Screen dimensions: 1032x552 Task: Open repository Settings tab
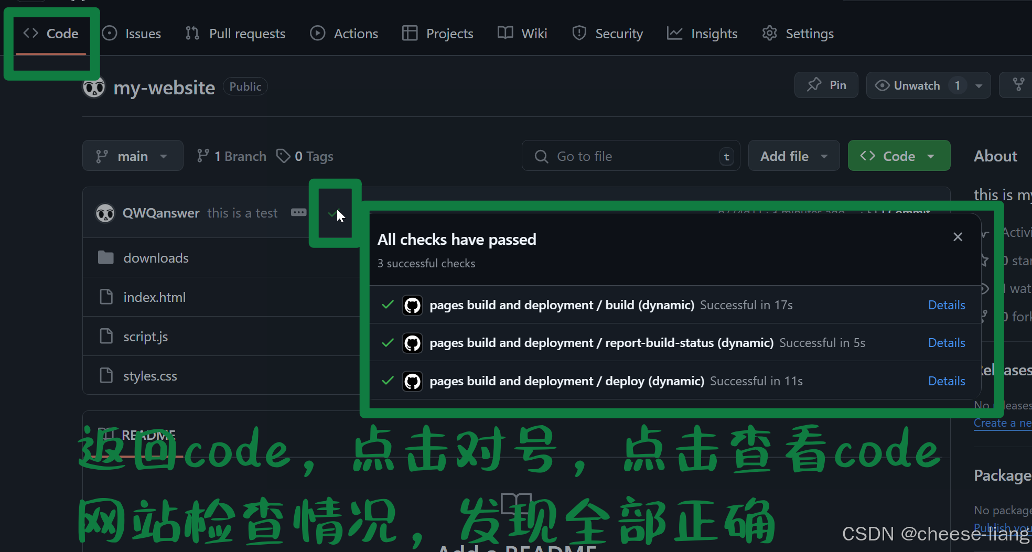798,34
